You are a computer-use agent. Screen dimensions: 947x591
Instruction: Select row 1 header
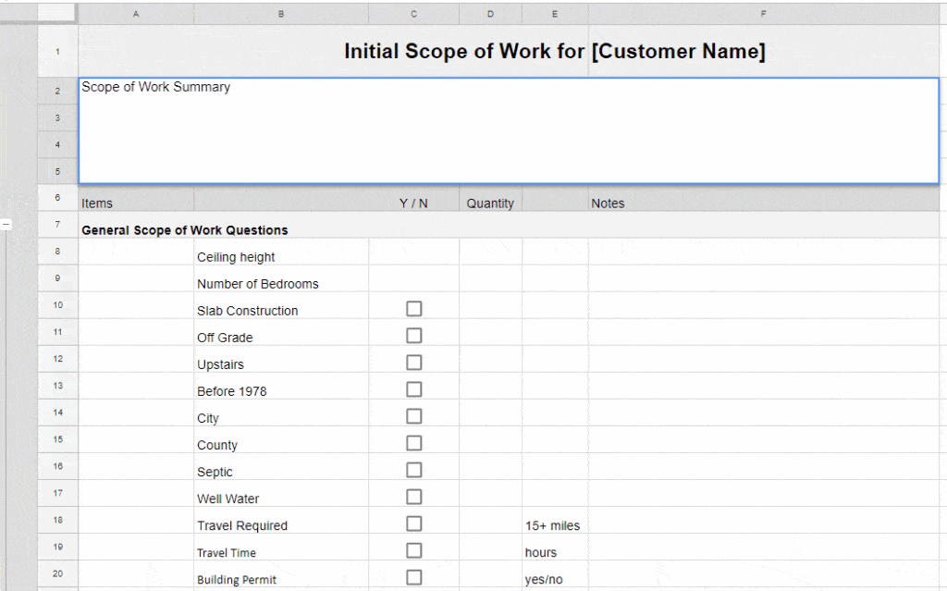click(x=58, y=52)
